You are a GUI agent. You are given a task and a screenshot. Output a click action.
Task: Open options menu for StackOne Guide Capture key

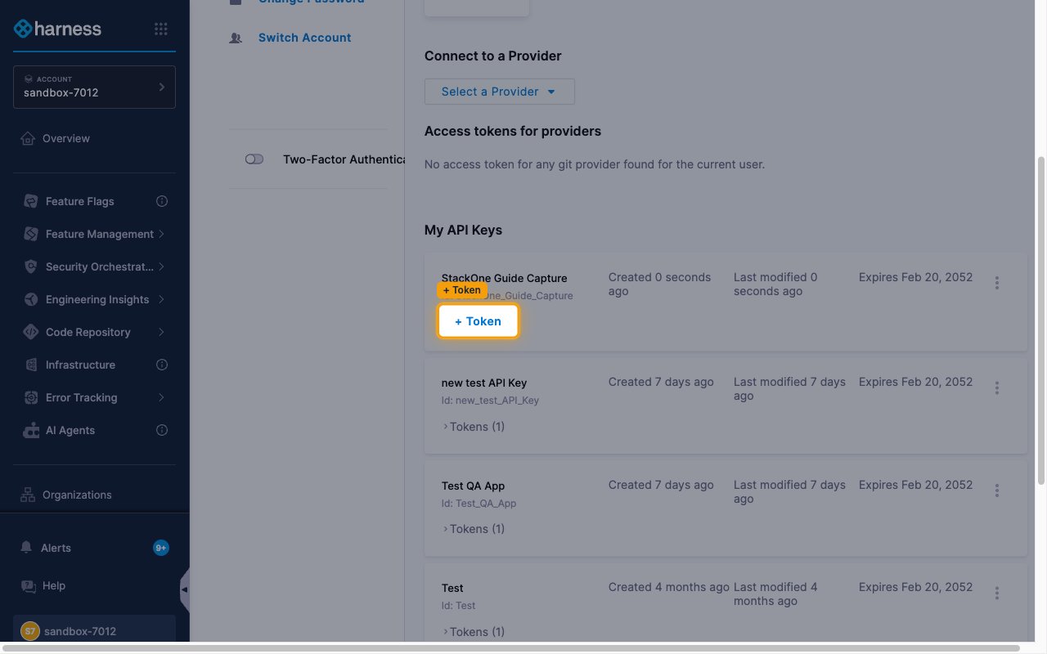coord(996,283)
